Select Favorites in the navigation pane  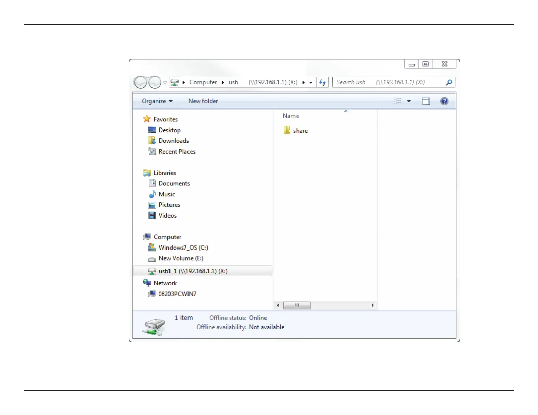165,119
